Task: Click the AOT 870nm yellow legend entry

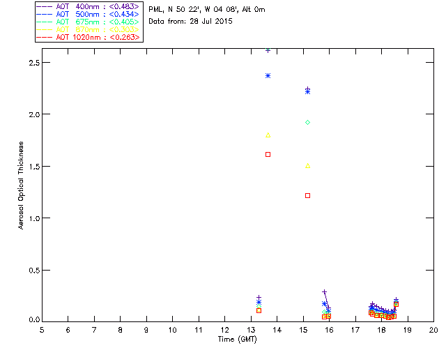Action: click(x=88, y=29)
